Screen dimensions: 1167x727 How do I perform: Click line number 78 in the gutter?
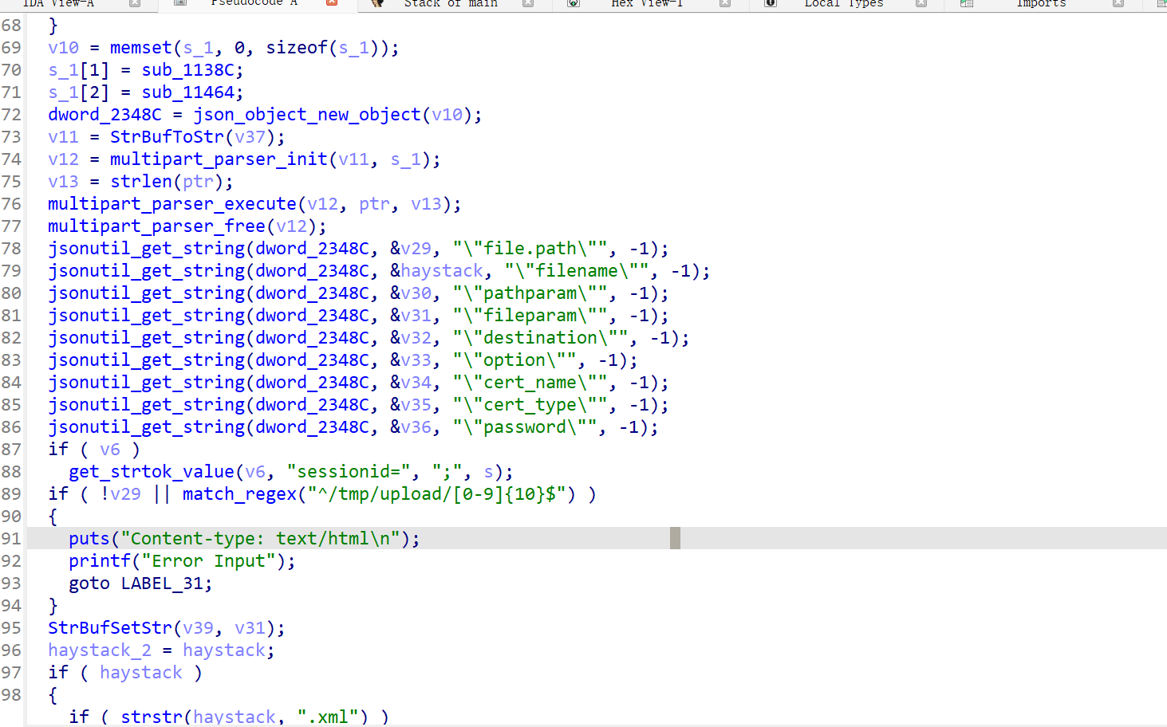11,249
